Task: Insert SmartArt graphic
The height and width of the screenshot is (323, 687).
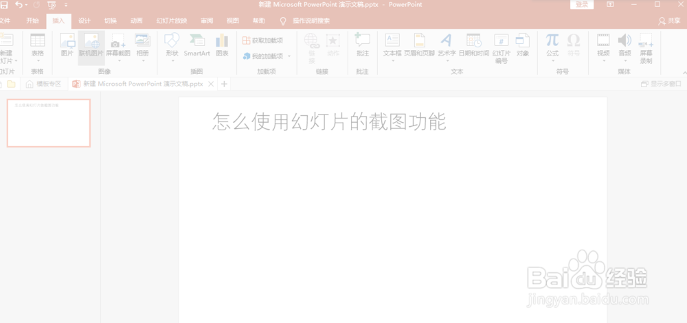Action: coord(196,45)
